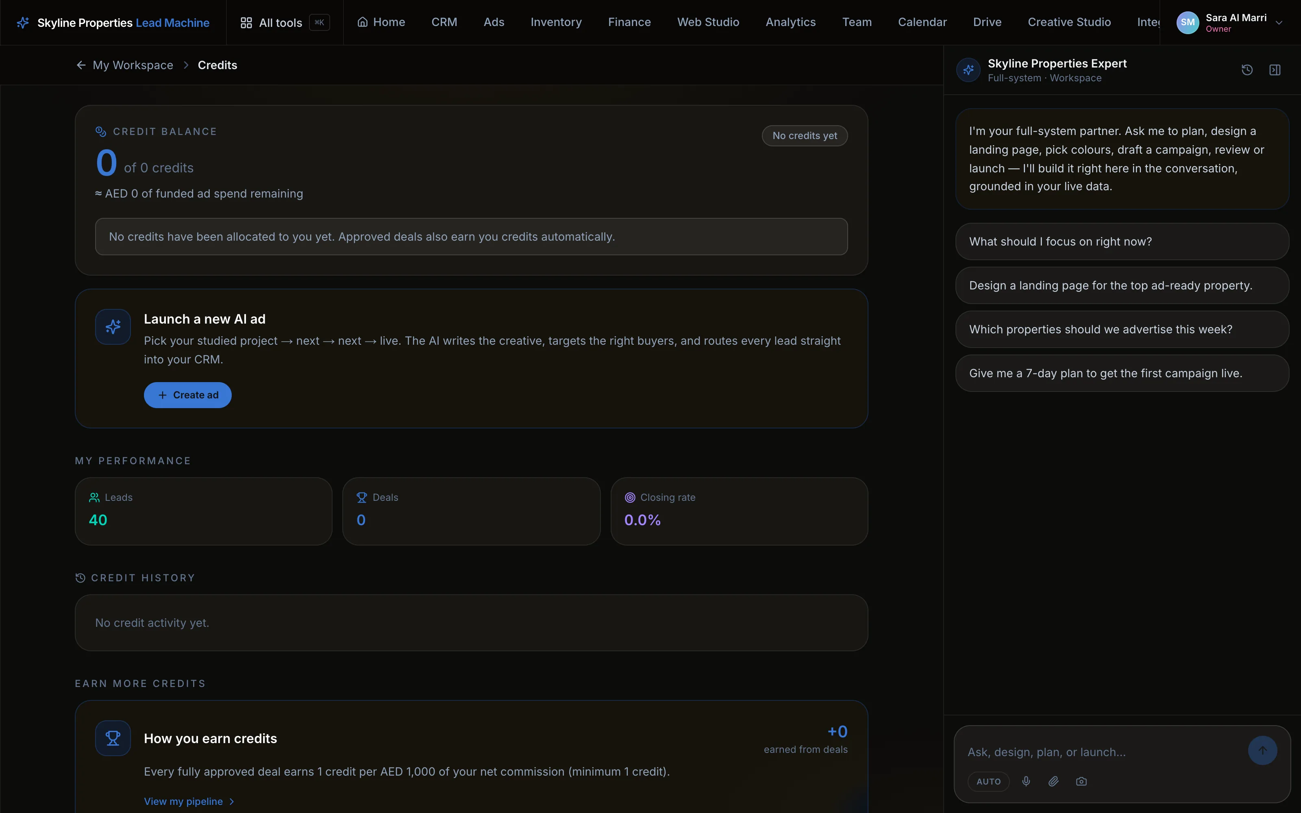Click the sparkle icon beside Launch a new AI ad
This screenshot has width=1301, height=813.
click(x=113, y=327)
